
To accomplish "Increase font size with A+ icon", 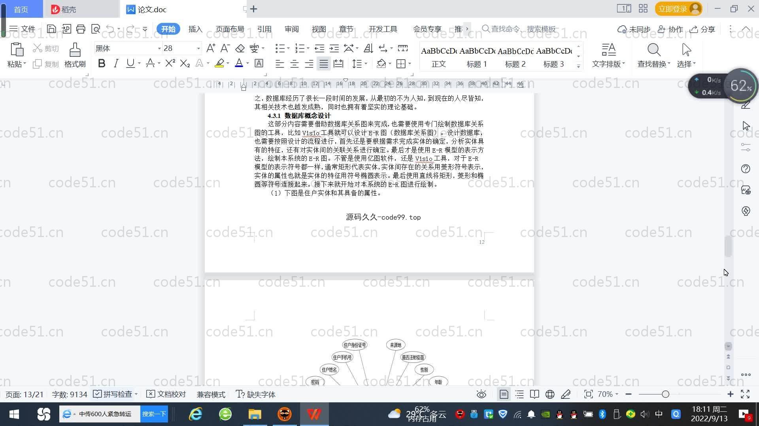I will point(211,48).
